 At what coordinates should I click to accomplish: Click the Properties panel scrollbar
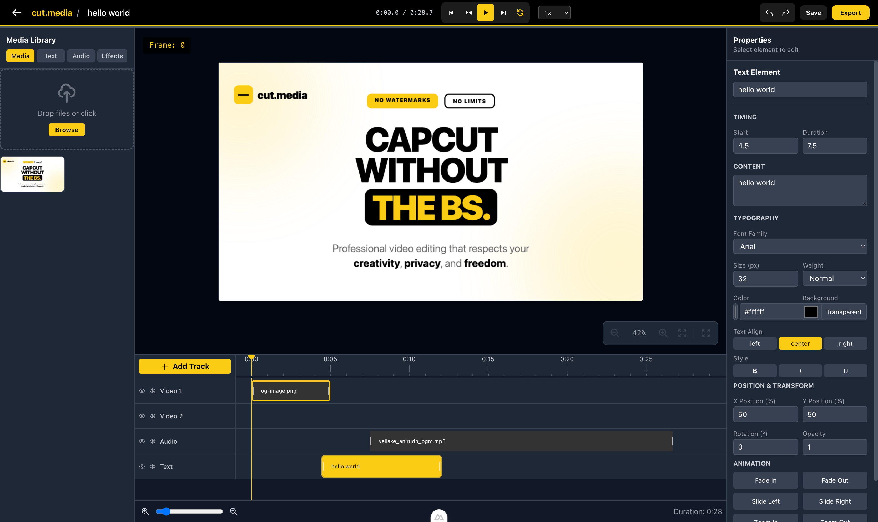coord(876,271)
